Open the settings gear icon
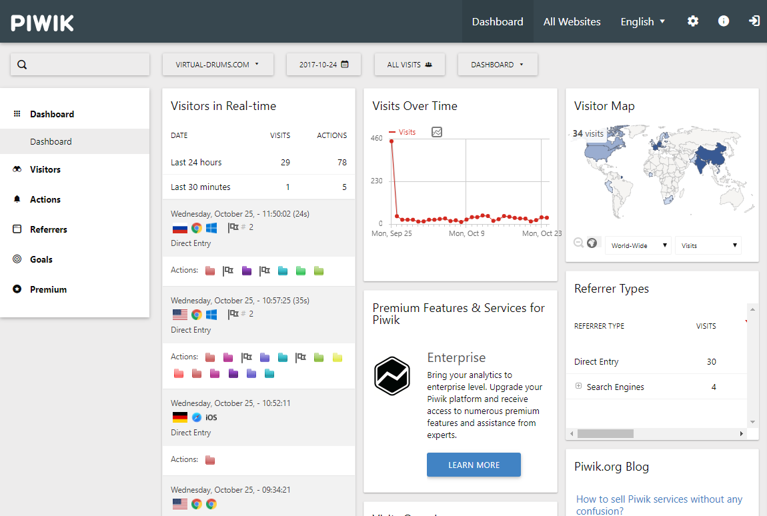The image size is (767, 516). click(693, 21)
